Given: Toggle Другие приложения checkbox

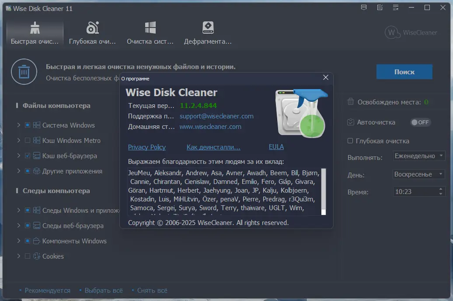Looking at the screenshot, I should pos(28,171).
